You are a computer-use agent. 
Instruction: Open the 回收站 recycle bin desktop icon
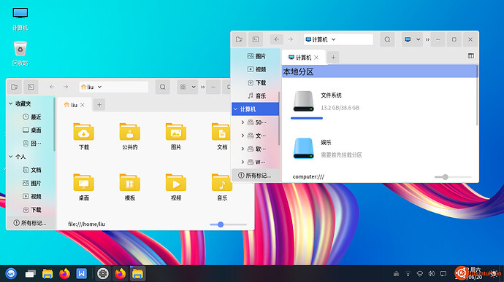pyautogui.click(x=20, y=54)
